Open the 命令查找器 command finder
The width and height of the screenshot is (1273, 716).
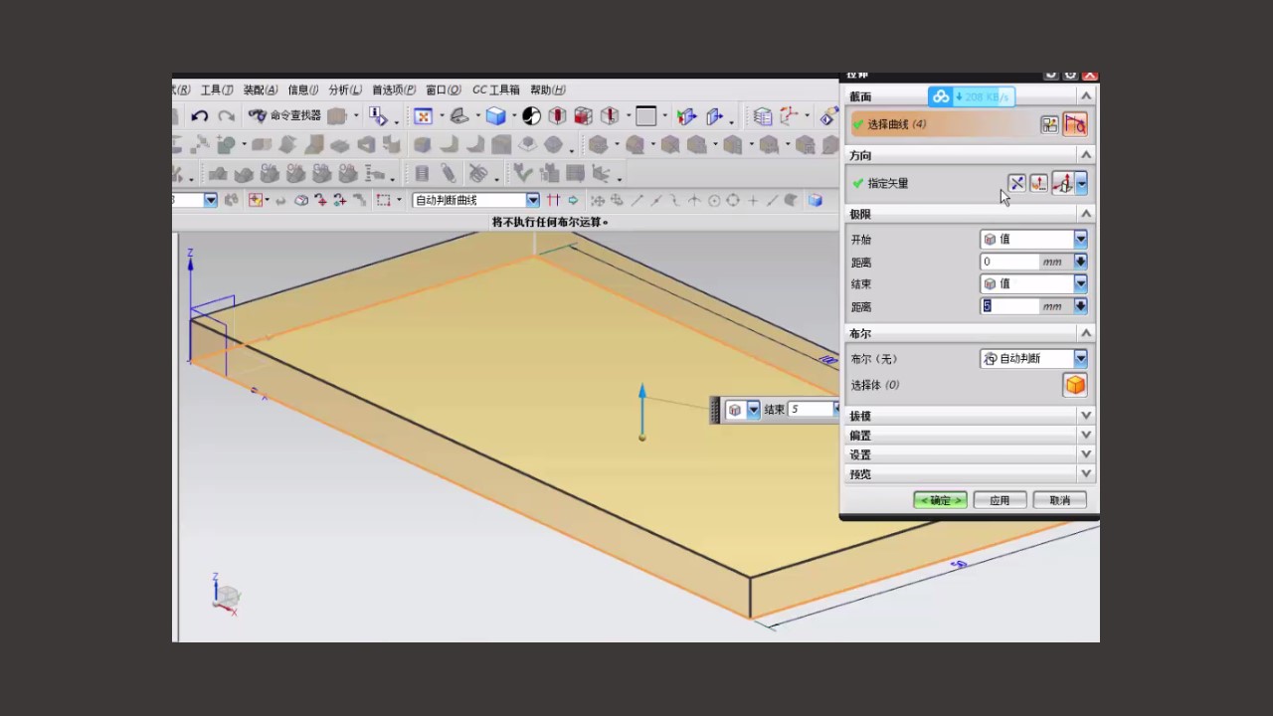[x=284, y=116]
